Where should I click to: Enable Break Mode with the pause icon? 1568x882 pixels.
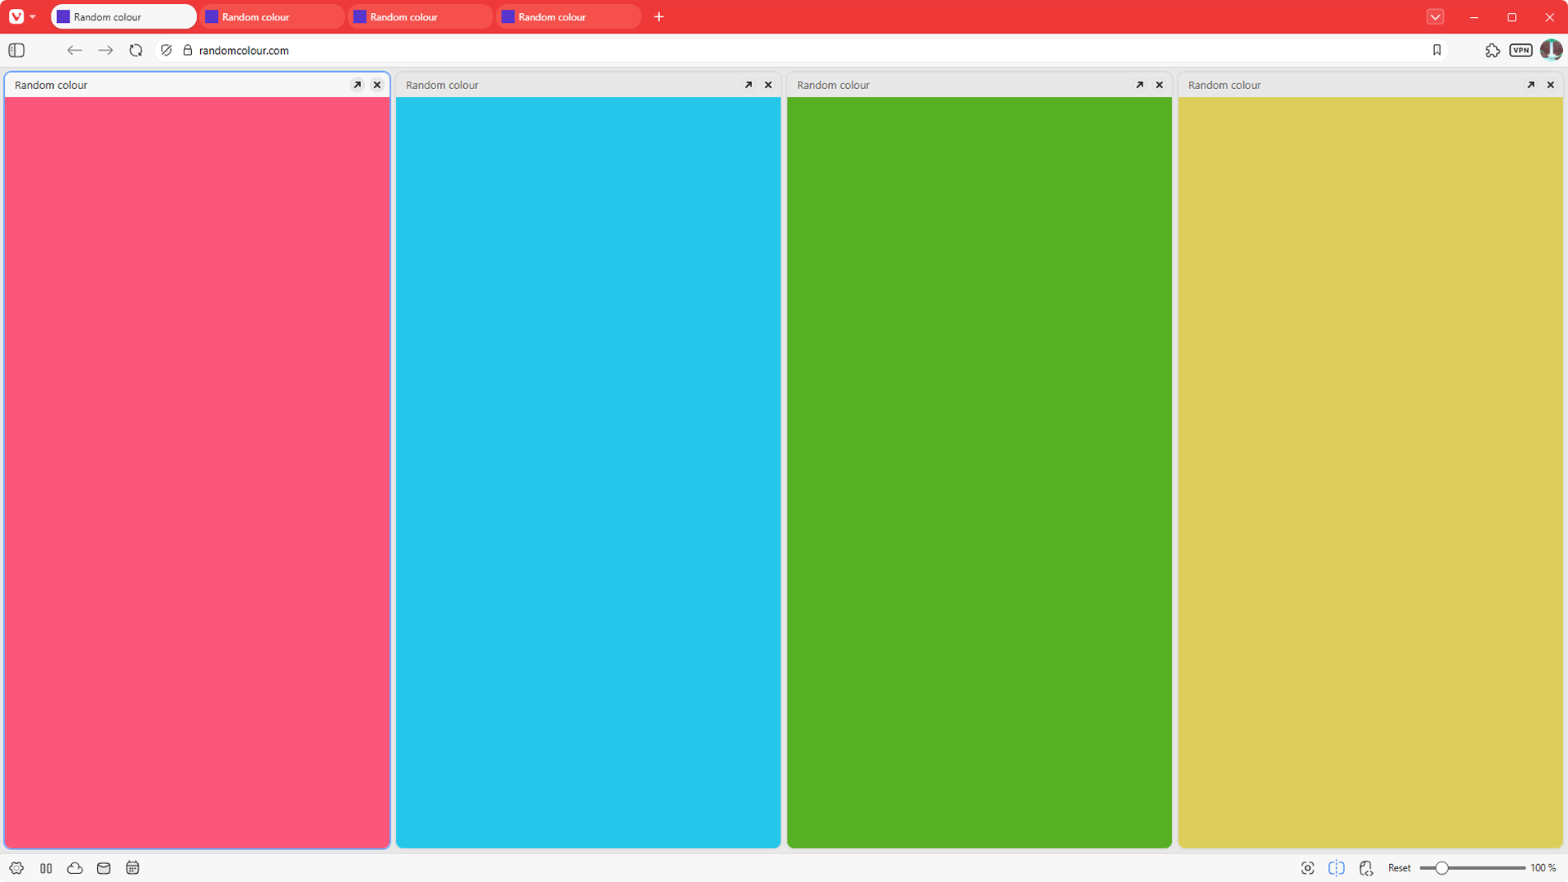tap(46, 868)
